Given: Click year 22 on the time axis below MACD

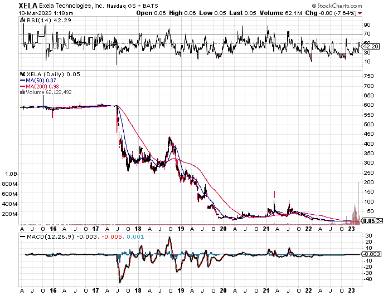Looking at the screenshot, I should tap(309, 290).
